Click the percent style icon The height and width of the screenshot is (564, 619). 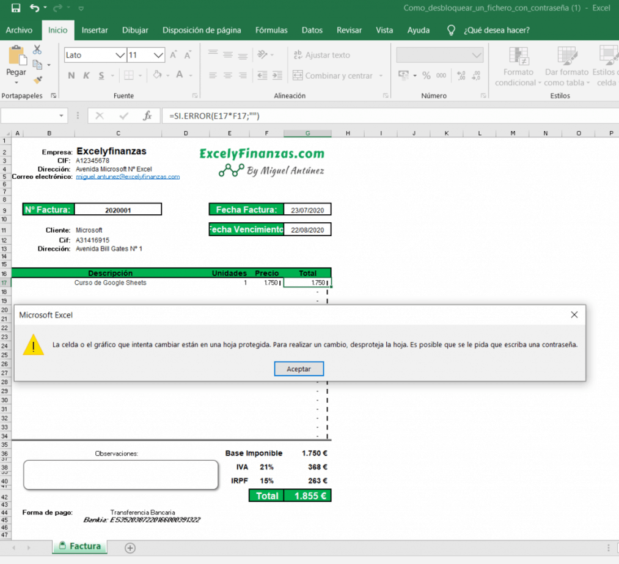click(427, 75)
